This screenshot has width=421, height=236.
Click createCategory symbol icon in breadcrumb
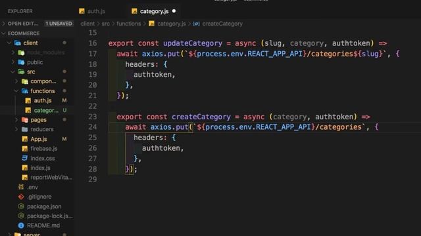[x=196, y=24]
